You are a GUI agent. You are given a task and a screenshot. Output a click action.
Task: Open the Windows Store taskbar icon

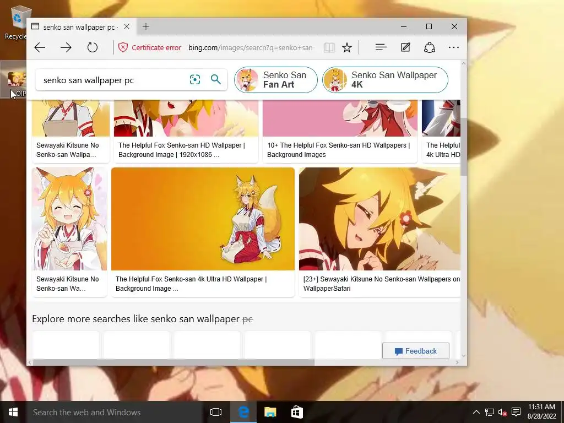(x=297, y=412)
